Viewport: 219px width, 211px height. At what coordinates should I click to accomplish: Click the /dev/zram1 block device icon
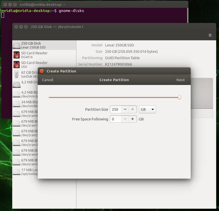tap(17, 123)
